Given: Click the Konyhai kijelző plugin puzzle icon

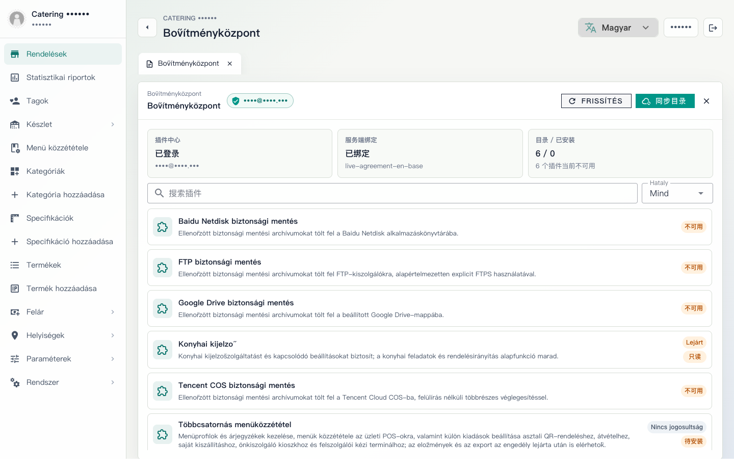Looking at the screenshot, I should [x=163, y=350].
